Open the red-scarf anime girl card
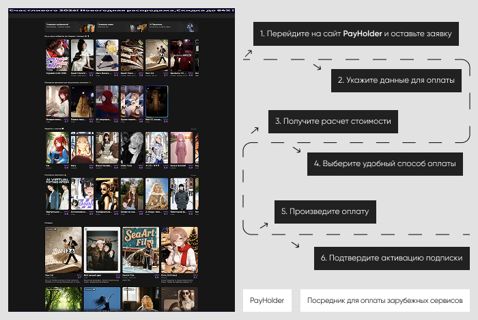 coord(179,250)
